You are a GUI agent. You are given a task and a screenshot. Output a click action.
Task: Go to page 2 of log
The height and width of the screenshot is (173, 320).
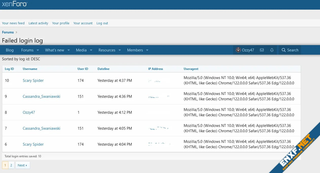[11, 165]
